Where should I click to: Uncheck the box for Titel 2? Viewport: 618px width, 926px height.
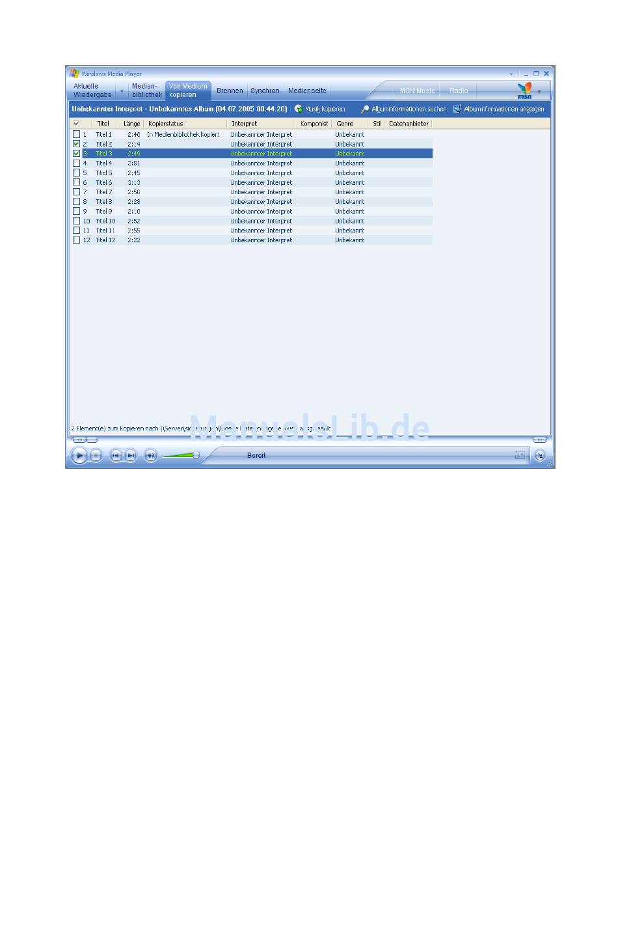click(76, 144)
